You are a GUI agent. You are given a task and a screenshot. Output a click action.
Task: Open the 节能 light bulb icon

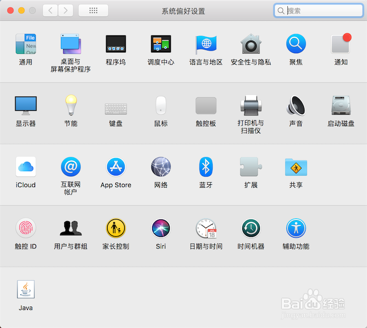tap(71, 105)
